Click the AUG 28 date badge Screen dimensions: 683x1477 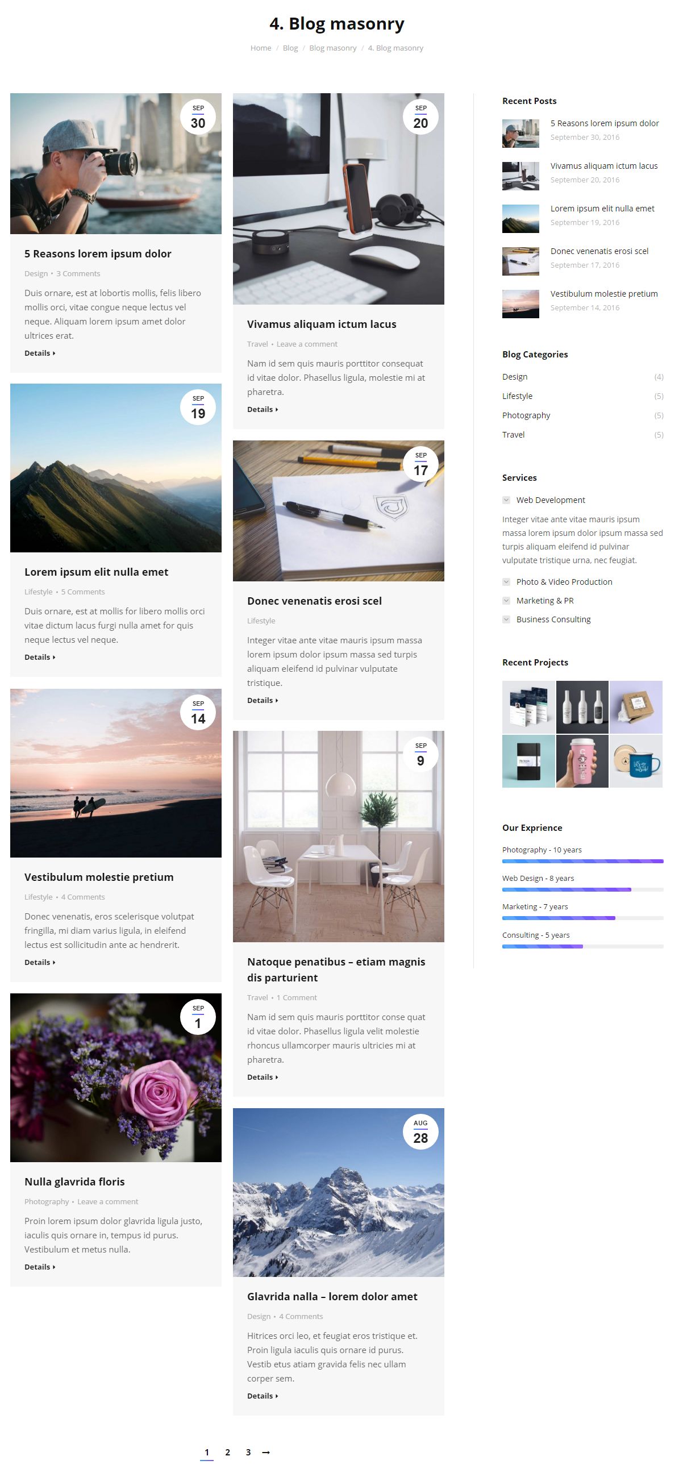[x=420, y=1132]
